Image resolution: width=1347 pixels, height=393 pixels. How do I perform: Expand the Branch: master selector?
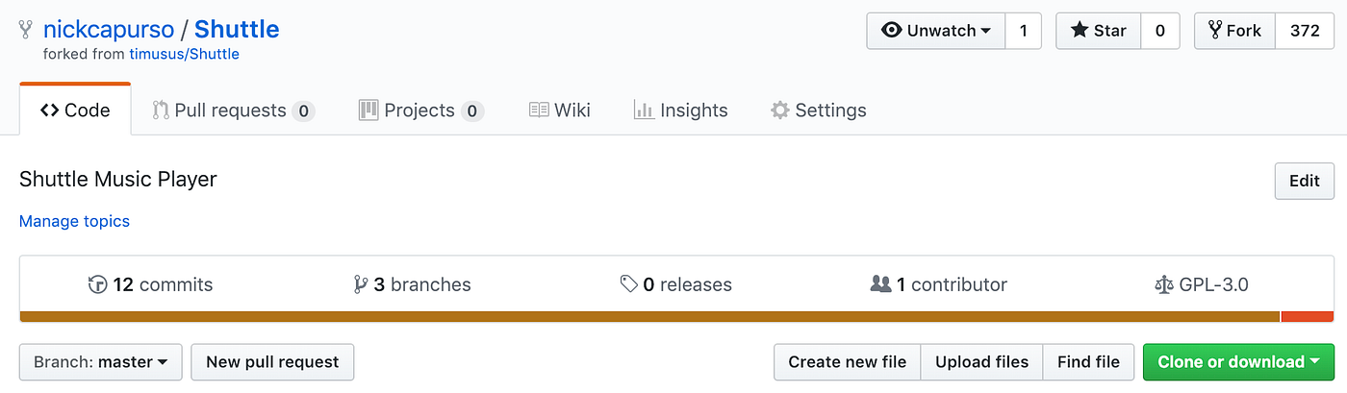(101, 362)
